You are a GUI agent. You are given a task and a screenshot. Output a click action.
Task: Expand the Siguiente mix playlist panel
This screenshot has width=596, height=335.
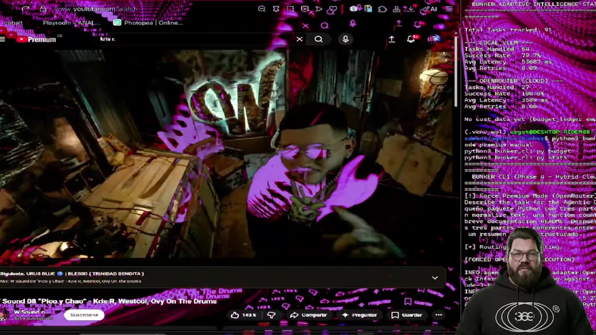click(x=434, y=278)
